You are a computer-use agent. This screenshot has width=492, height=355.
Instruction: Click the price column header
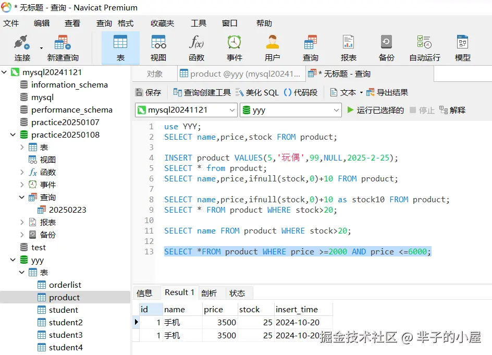pos(219,310)
